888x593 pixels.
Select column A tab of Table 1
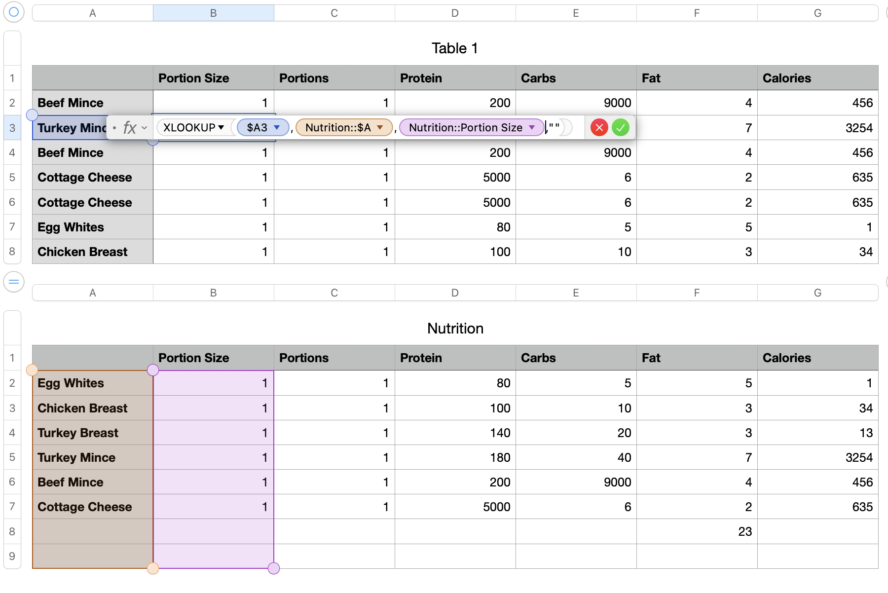93,13
